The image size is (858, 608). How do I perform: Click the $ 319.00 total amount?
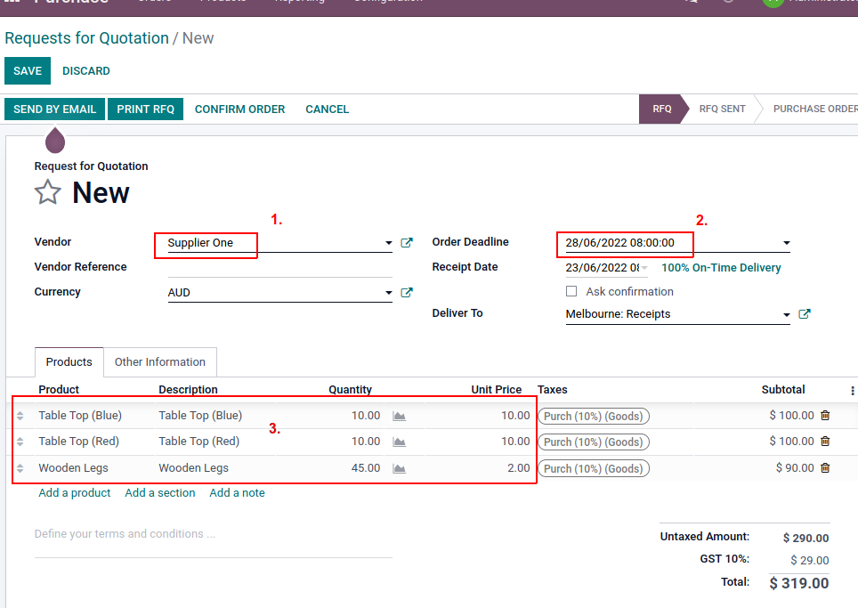(x=799, y=583)
